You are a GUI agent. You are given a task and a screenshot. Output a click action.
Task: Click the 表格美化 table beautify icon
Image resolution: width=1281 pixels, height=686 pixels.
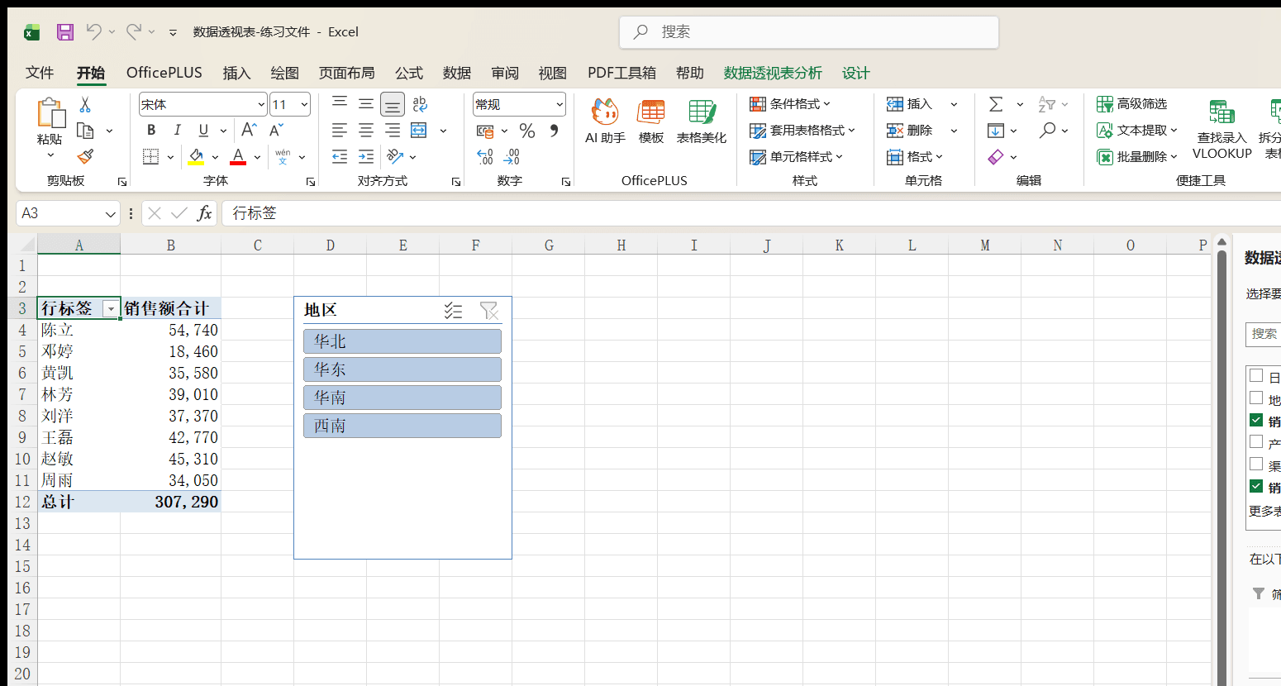click(x=702, y=121)
